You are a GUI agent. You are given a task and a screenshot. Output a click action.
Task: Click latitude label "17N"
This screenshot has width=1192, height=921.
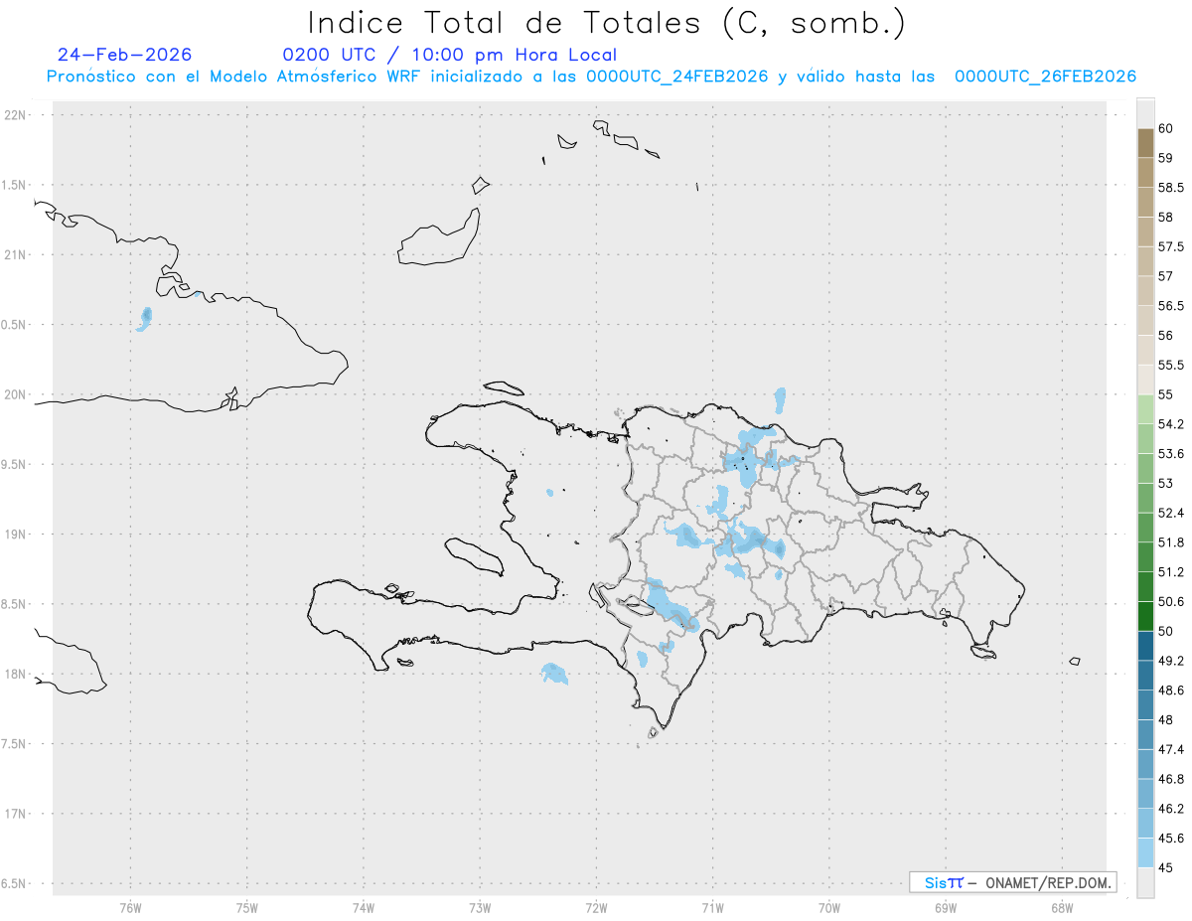coord(16,814)
